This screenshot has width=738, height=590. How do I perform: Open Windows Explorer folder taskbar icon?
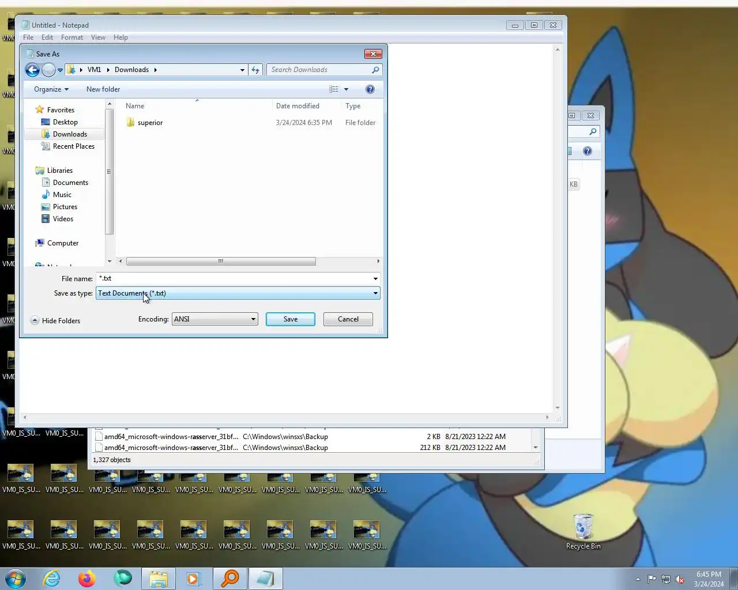click(159, 578)
